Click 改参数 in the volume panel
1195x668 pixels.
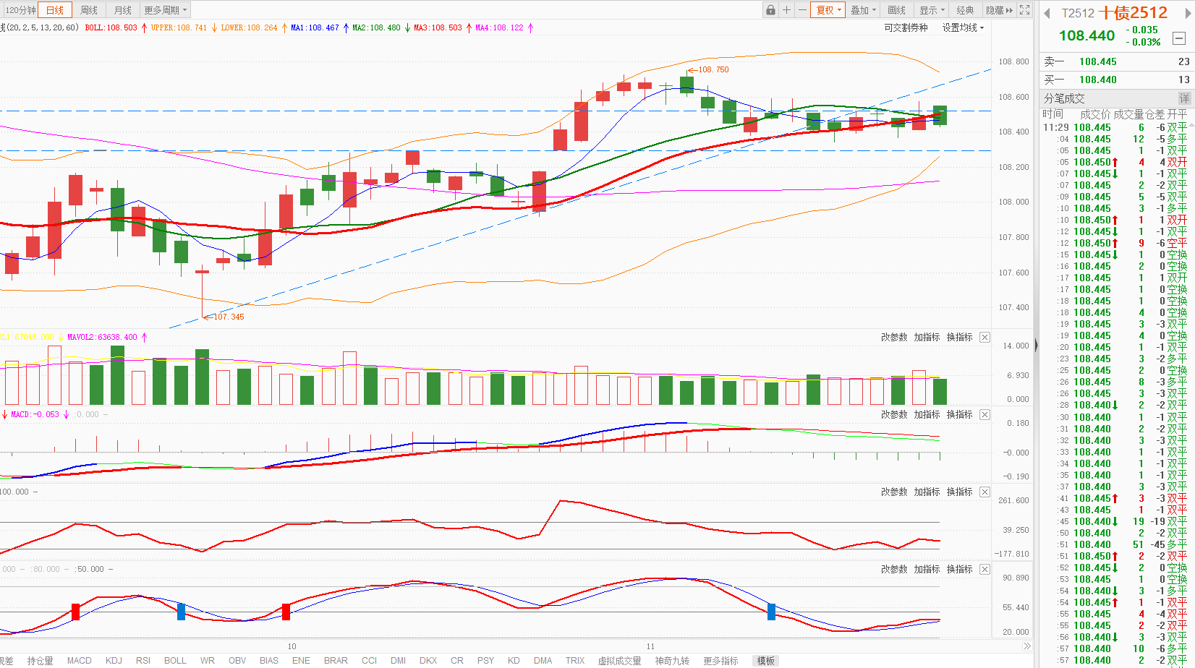pos(894,337)
